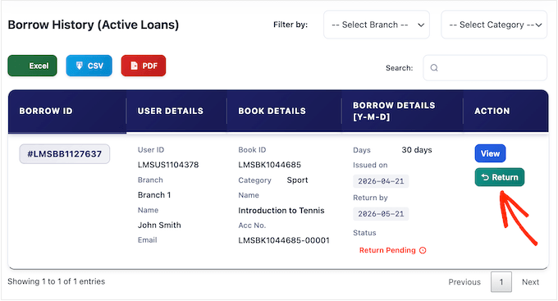
Task: Click the Branch 1 value
Action: coord(154,195)
